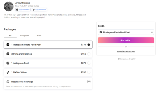Open the package selection dropdown in the cart panel
160x92 pixels.
(126, 32)
